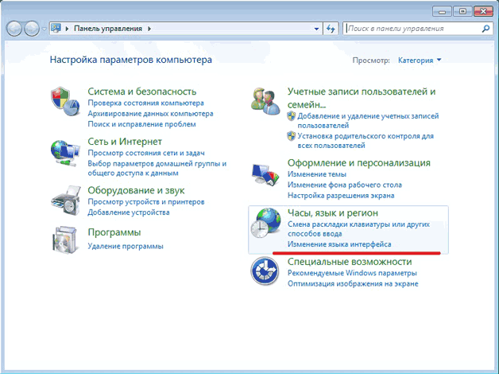Click 'Изменение языка интерфейса' link
Screen dimensions: 499x374
click(x=339, y=244)
